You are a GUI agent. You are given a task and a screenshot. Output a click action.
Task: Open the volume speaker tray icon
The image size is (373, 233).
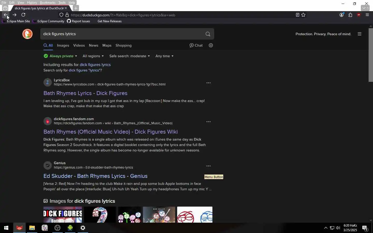click(338, 228)
